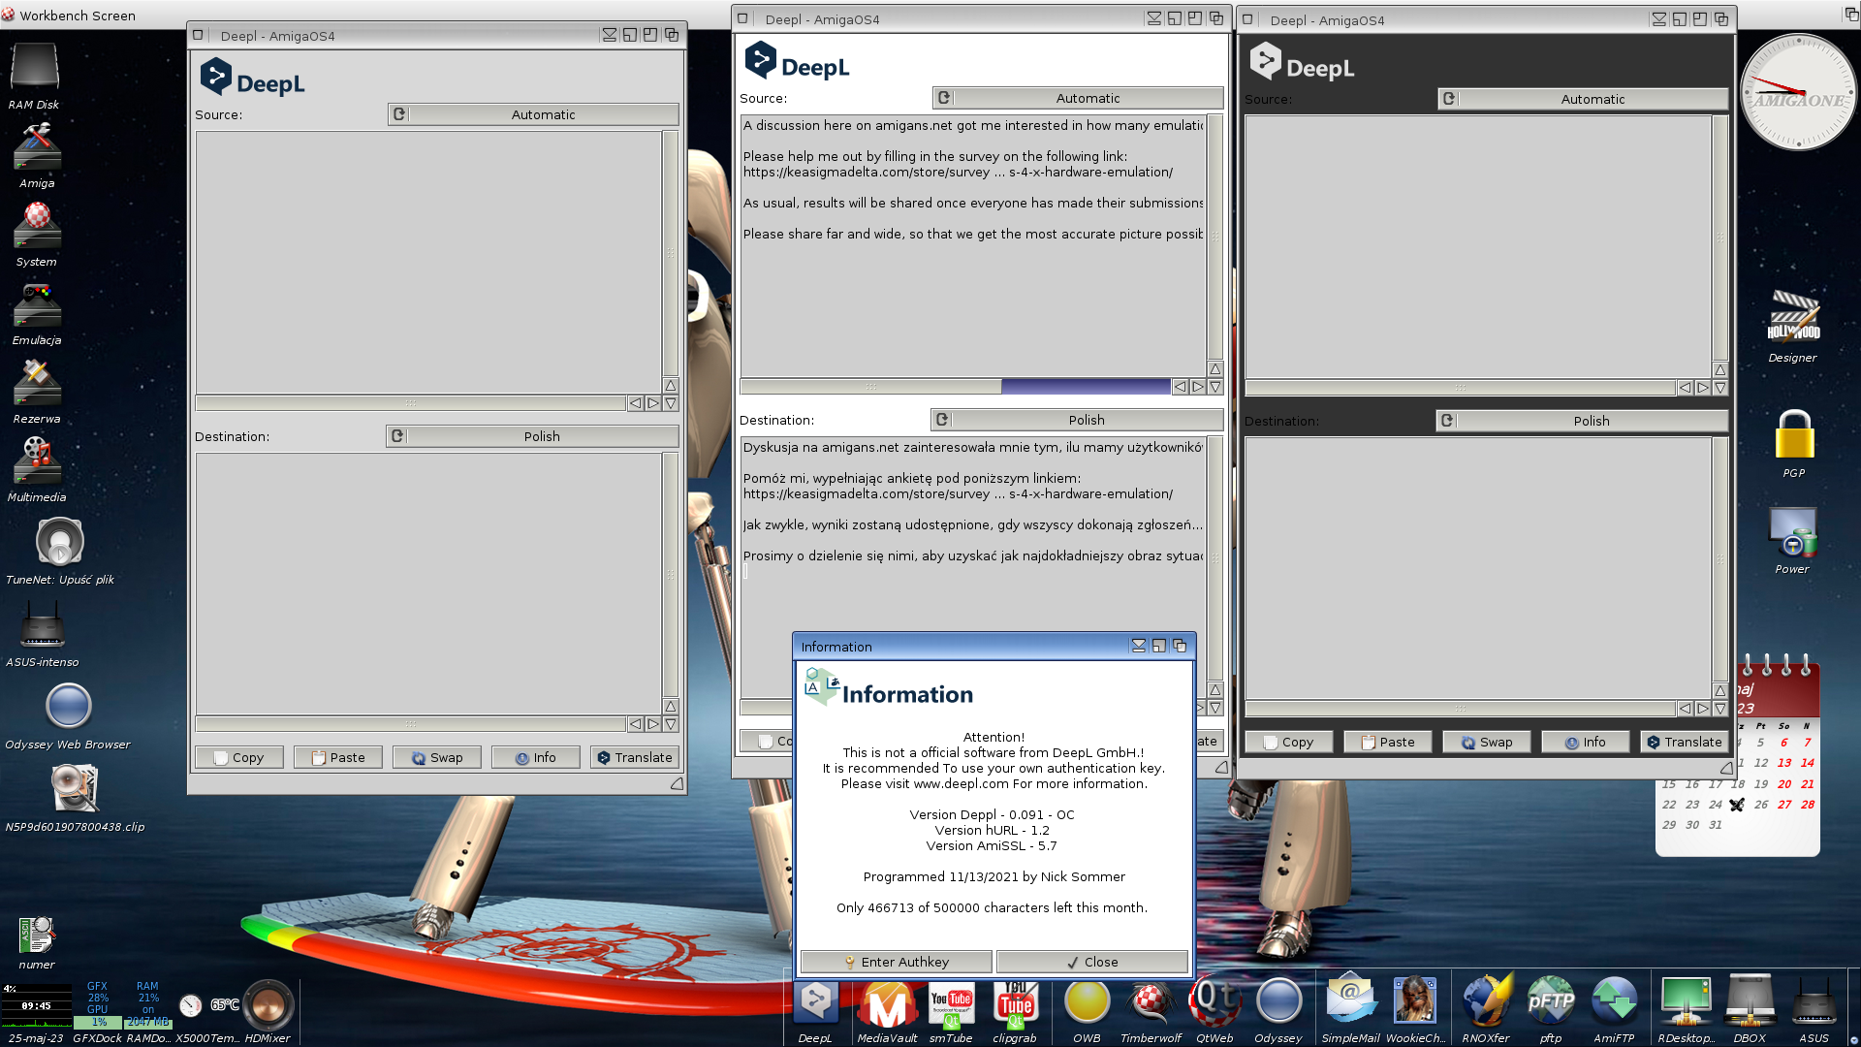Launch QtWeb from the dock

click(1214, 1003)
